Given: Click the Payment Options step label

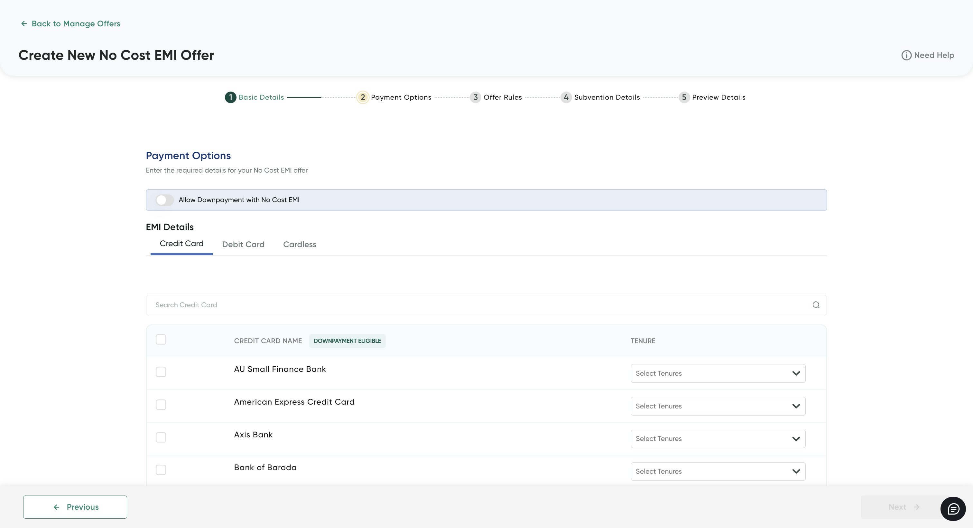Looking at the screenshot, I should tap(401, 97).
